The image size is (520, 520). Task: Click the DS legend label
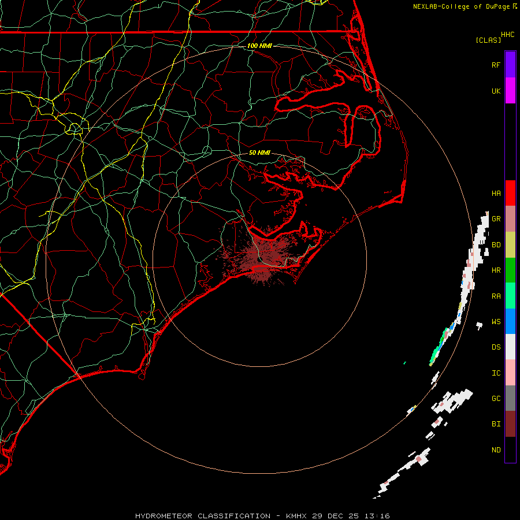[496, 347]
